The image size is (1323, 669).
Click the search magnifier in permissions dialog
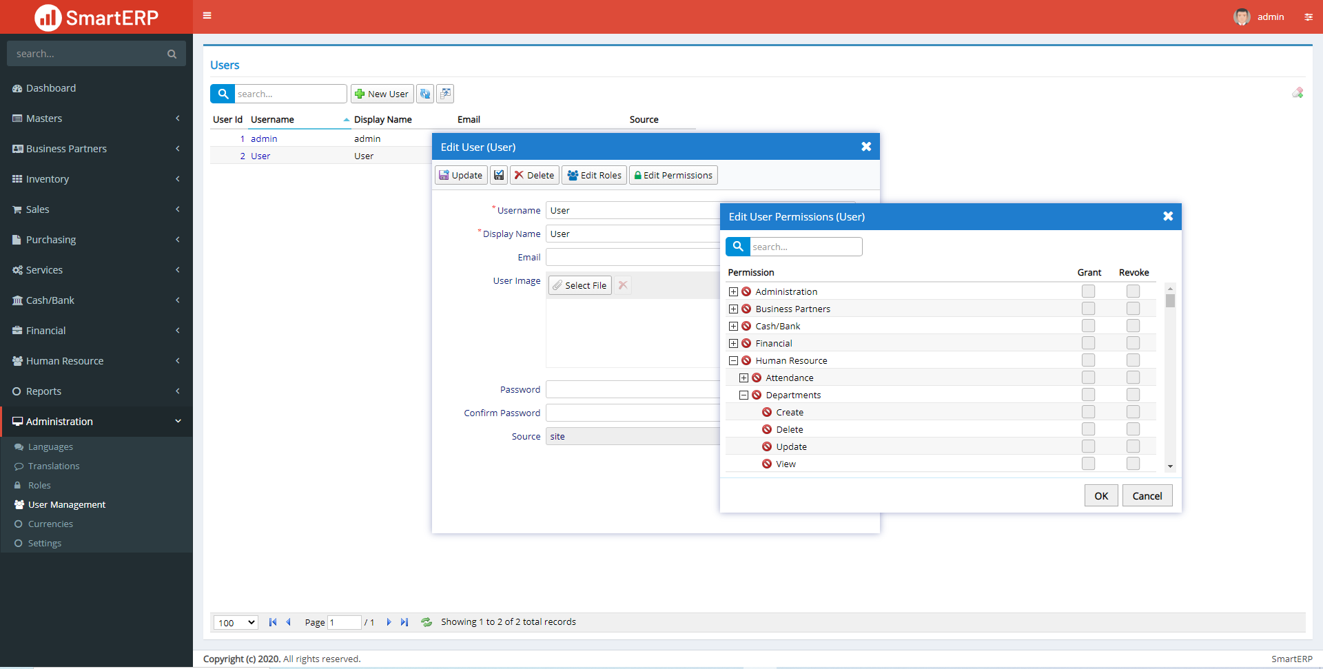click(x=737, y=247)
